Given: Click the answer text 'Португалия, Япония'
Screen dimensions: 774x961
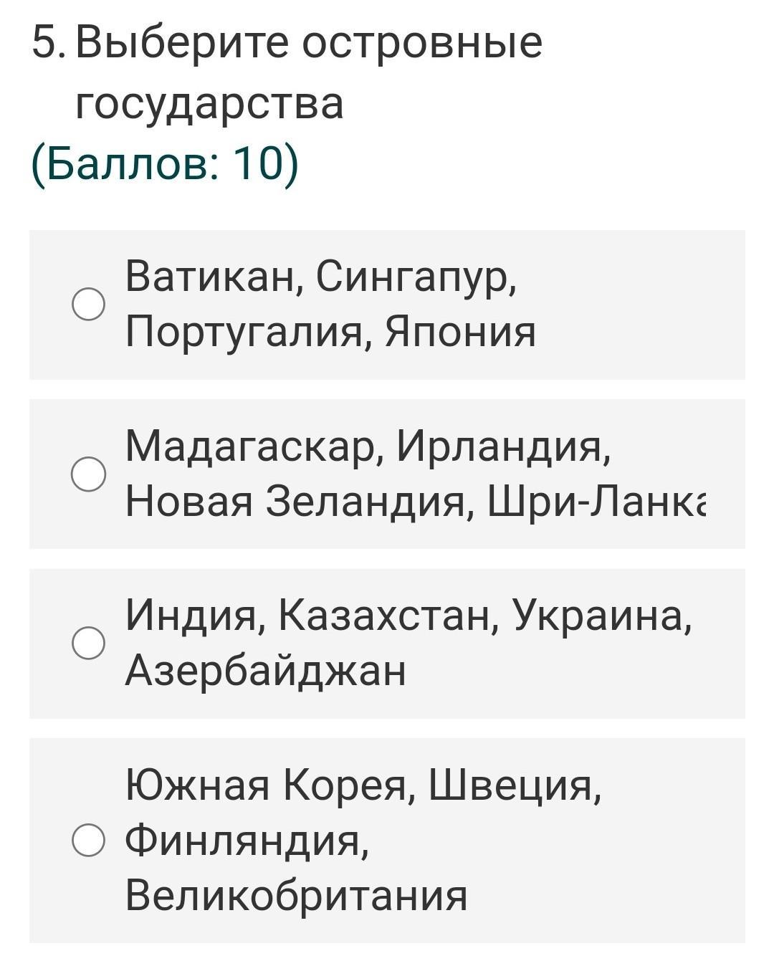Looking at the screenshot, I should click(330, 333).
